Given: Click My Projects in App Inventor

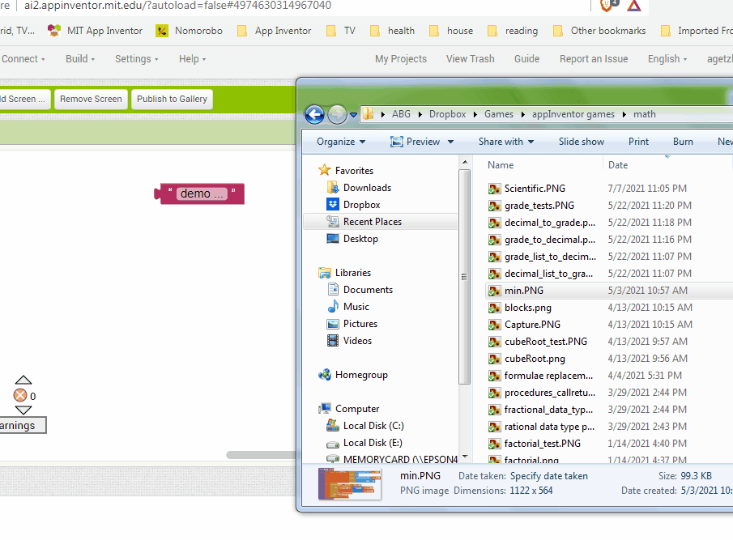Looking at the screenshot, I should 401,59.
